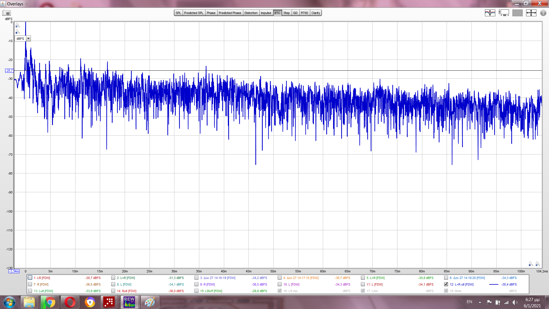This screenshot has width=549, height=309.
Task: Uncheck trace 12: L+R ult [FDW]
Action: point(446,284)
